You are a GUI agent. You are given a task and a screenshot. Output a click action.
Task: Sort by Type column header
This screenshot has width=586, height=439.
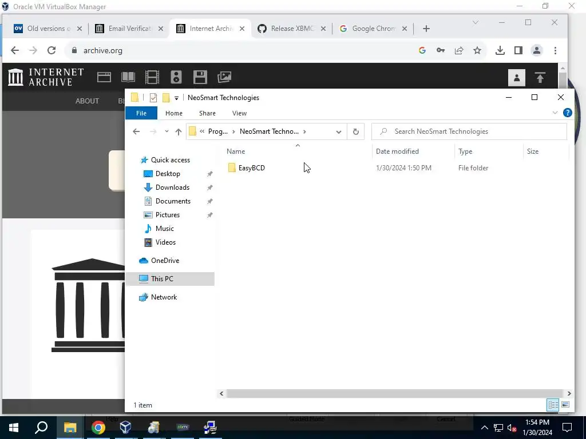pyautogui.click(x=465, y=151)
